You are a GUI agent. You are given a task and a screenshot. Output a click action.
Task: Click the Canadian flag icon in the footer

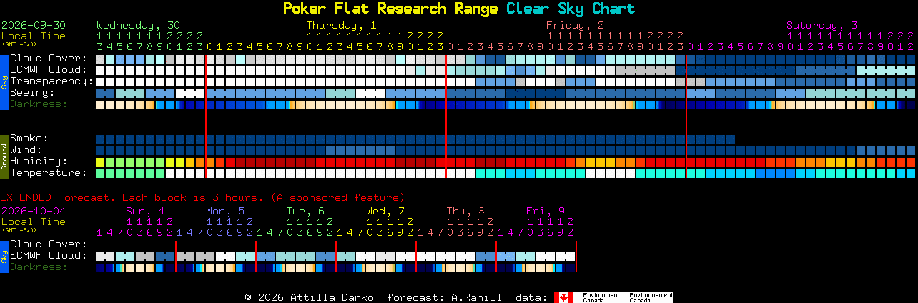coord(563,297)
